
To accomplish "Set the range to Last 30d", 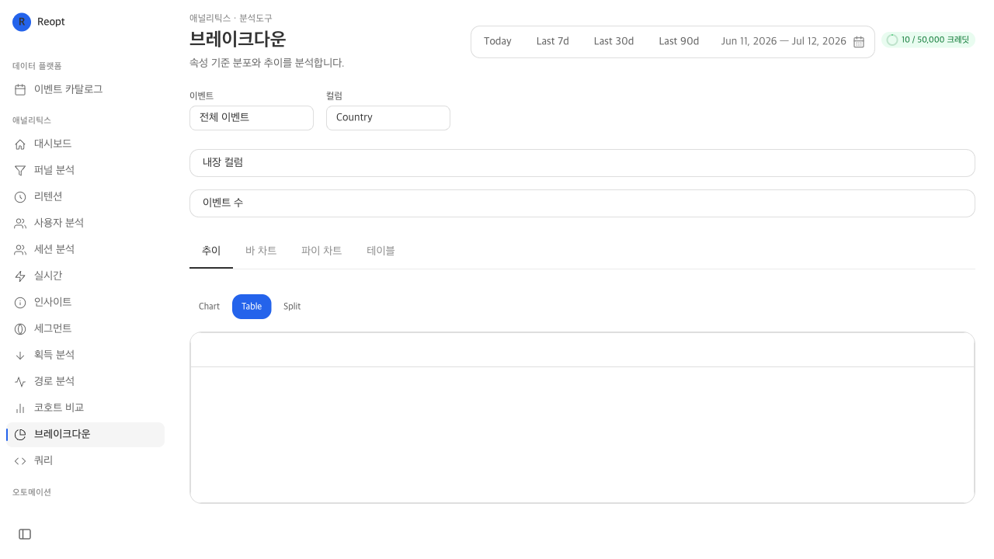I will (614, 42).
